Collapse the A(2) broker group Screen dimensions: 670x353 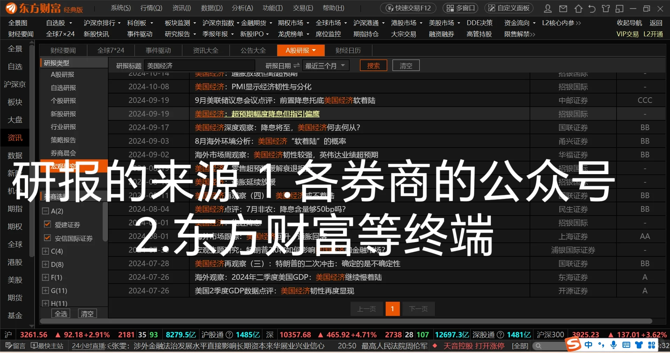pos(45,211)
